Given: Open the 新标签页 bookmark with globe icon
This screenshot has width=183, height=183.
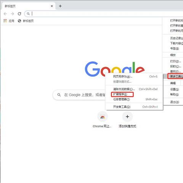Looking at the screenshot, I should [x=26, y=21].
